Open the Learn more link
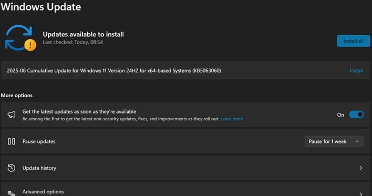The image size is (372, 196). (232, 119)
